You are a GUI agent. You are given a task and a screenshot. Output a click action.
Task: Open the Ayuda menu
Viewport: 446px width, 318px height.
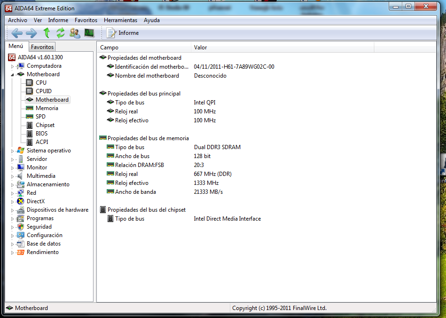click(152, 20)
